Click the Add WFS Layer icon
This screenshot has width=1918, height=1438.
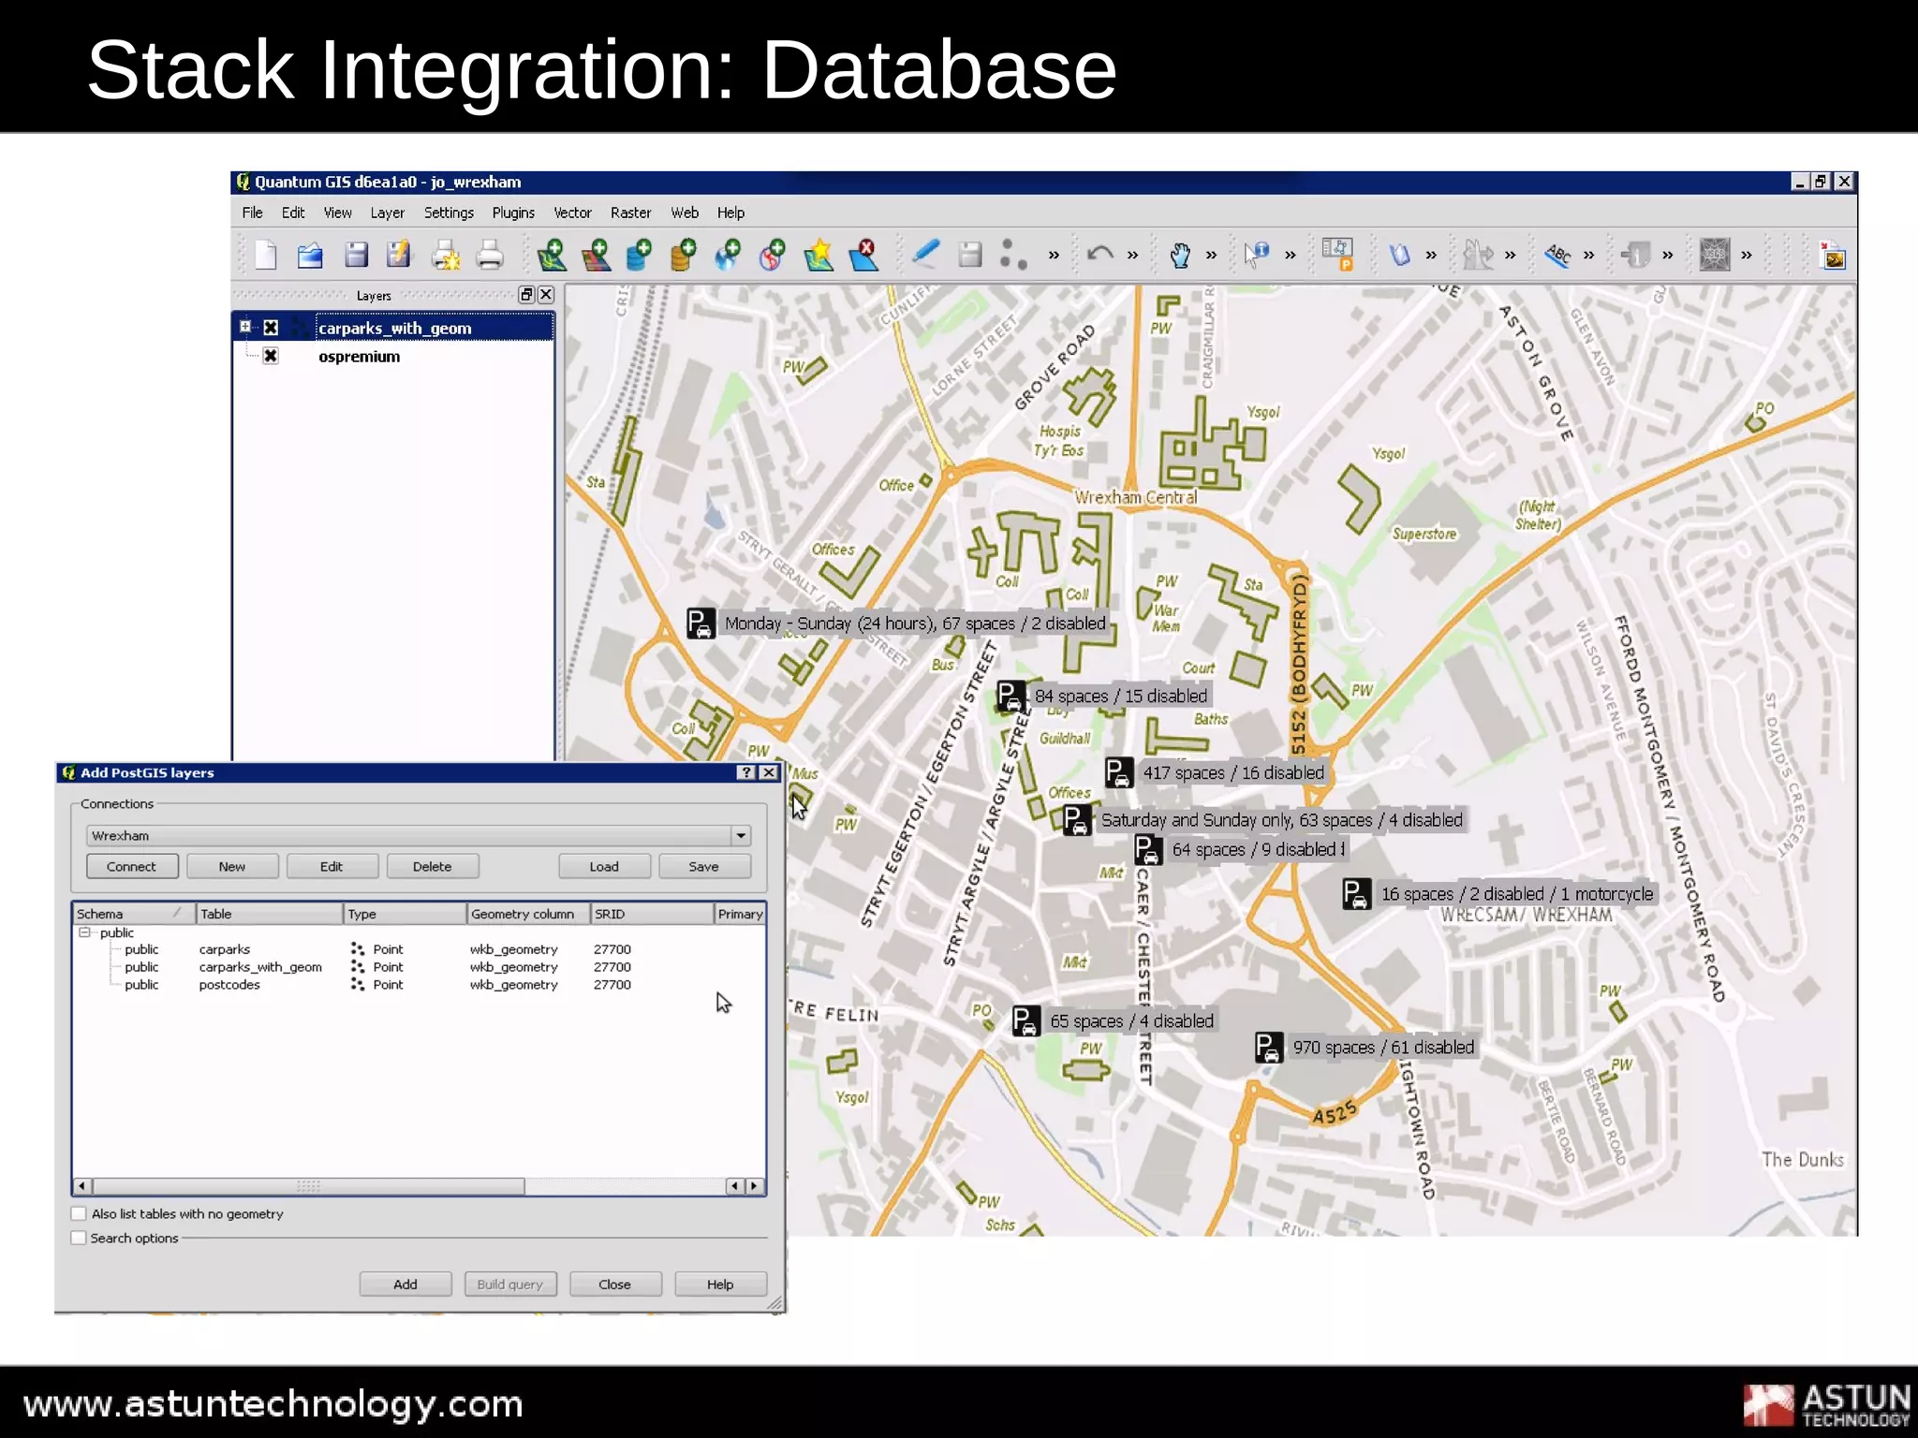[x=773, y=255]
